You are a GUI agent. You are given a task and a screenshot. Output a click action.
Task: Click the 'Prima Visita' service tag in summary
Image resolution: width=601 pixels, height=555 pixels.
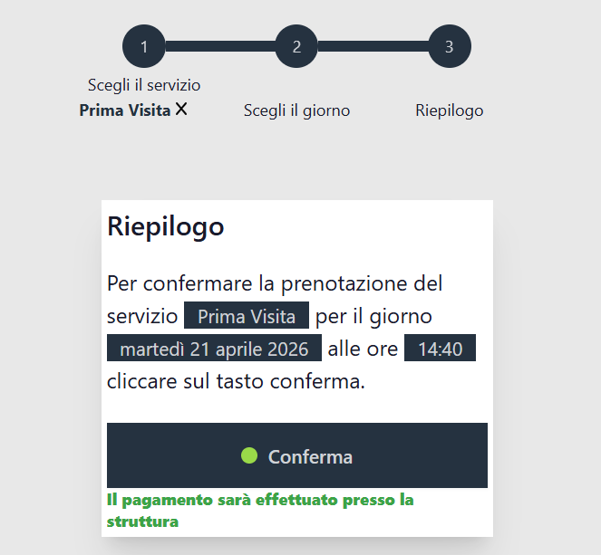click(x=247, y=317)
